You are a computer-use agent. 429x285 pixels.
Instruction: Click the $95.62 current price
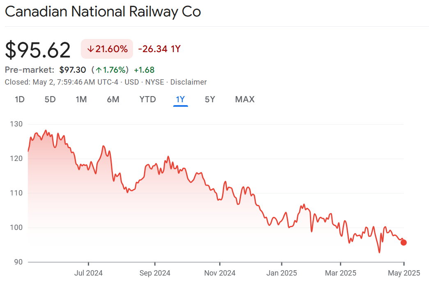38,50
